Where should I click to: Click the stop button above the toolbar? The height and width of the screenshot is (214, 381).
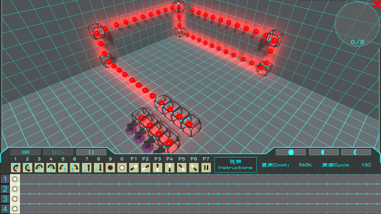pos(25,152)
